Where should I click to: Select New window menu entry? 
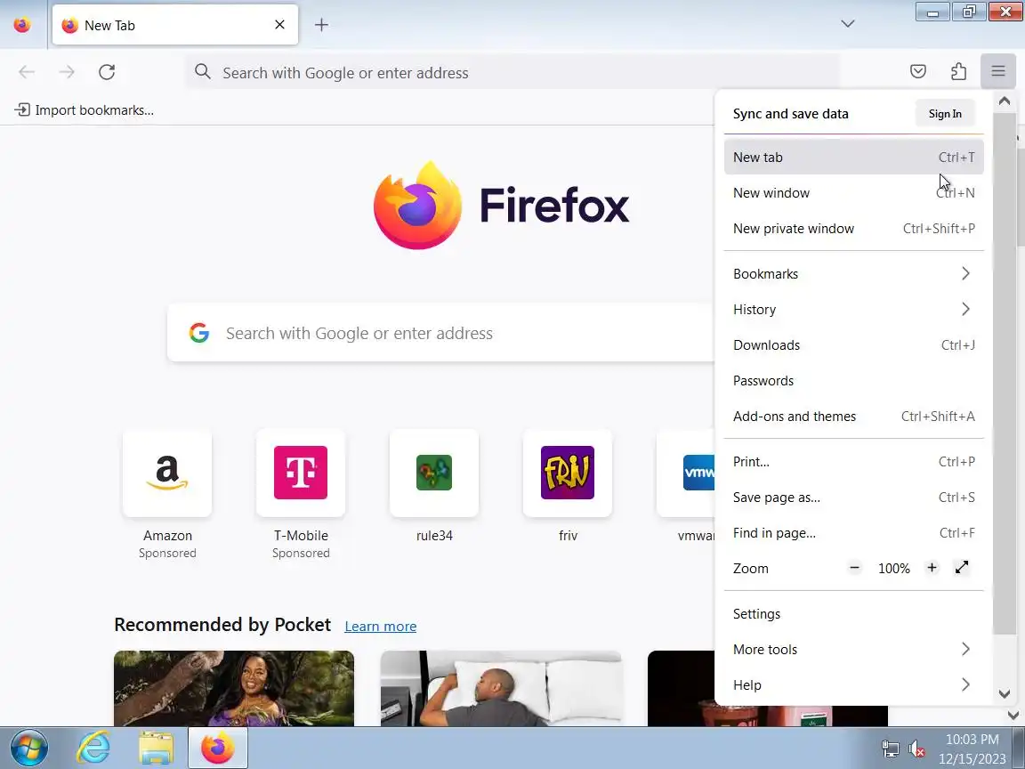(x=854, y=193)
